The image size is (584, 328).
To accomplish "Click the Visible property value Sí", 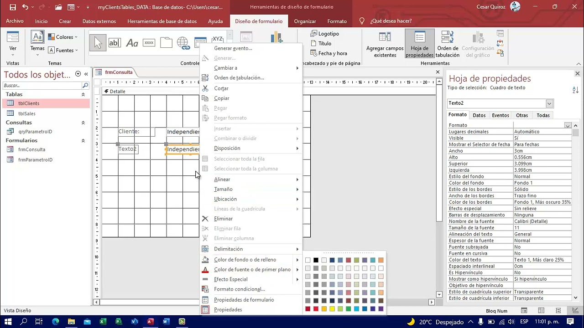I will pos(542,138).
